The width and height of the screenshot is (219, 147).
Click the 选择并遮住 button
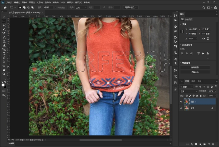tap(131, 8)
